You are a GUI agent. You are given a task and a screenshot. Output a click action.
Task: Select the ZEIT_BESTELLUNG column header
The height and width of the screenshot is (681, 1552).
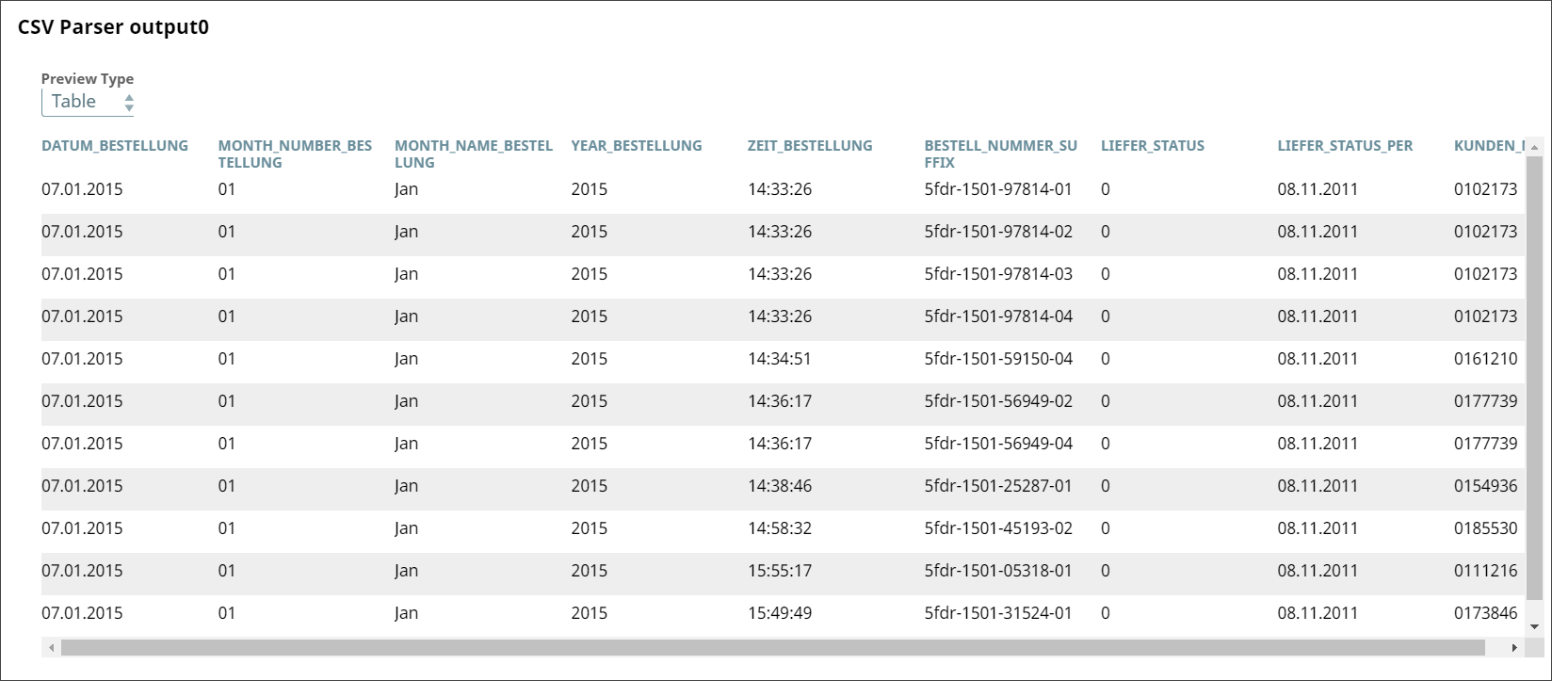click(x=810, y=146)
